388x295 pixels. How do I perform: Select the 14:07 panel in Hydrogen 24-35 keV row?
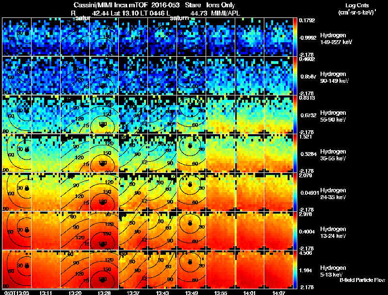pos(278,192)
